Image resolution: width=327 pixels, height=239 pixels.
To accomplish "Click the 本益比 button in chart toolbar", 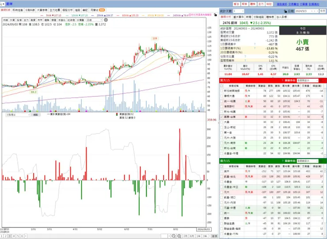I will tap(62, 20).
